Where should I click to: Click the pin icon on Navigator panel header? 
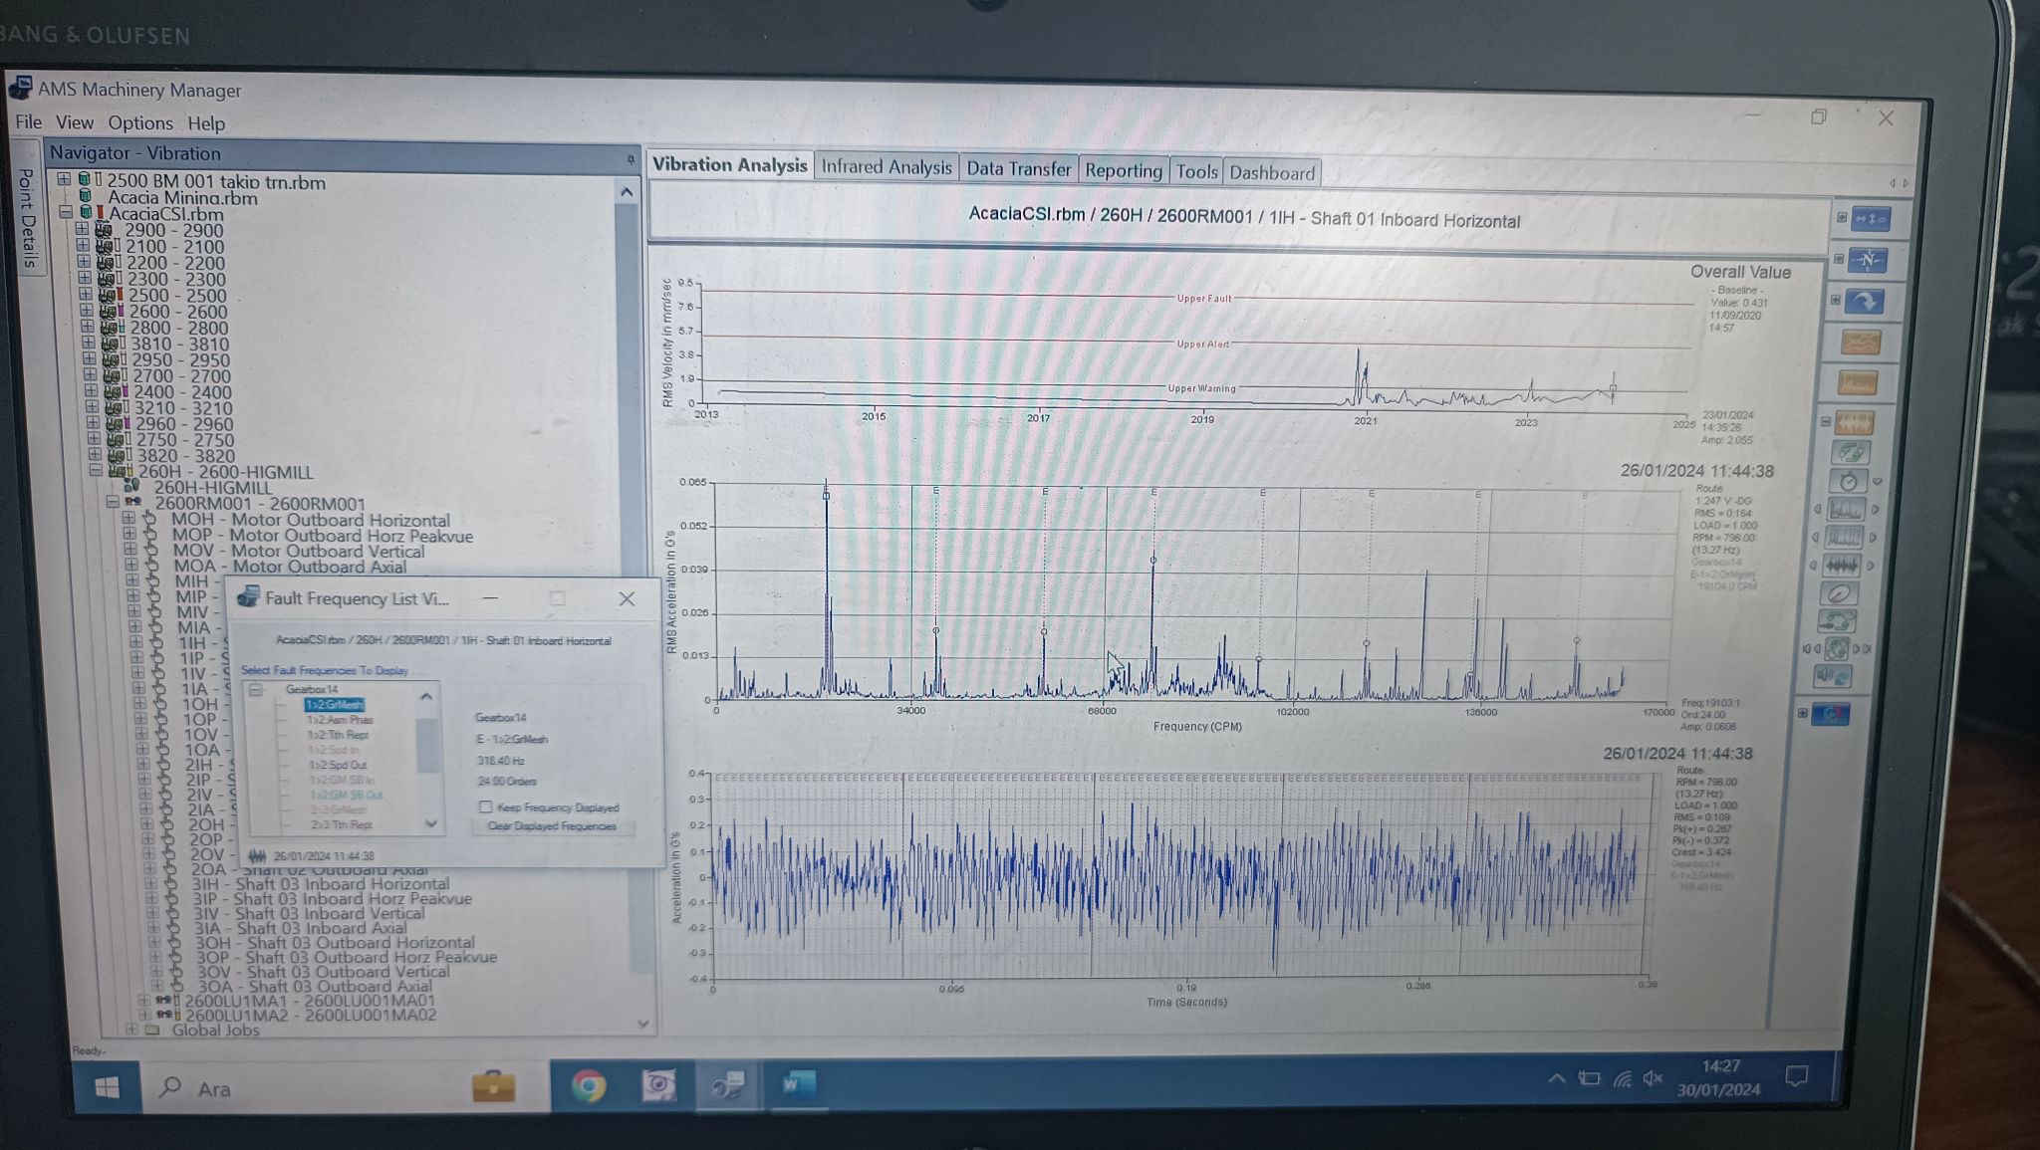pos(631,159)
